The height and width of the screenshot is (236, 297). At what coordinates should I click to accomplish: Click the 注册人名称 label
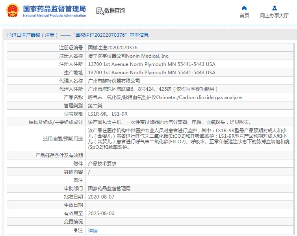tap(71, 56)
